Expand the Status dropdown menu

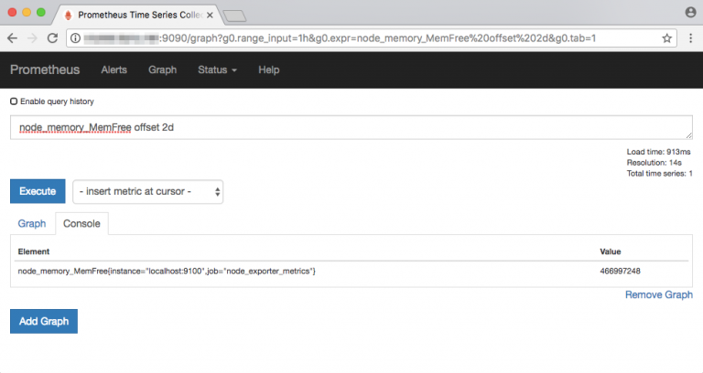pyautogui.click(x=217, y=70)
